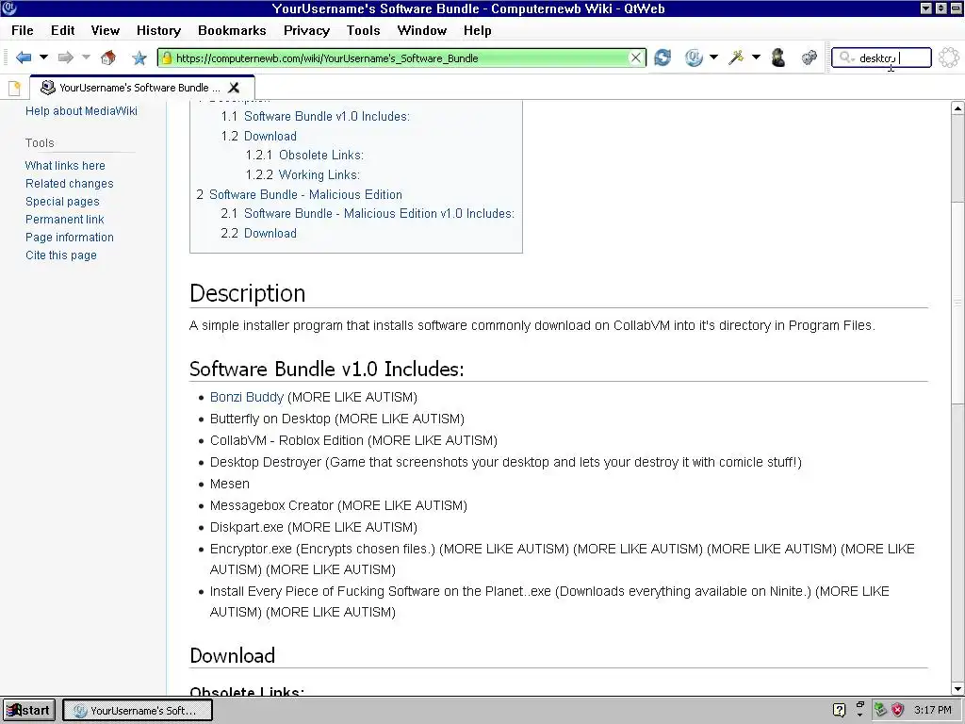Viewport: 965px width, 724px height.
Task: Open a new tab with the page icon
Action: tap(14, 88)
